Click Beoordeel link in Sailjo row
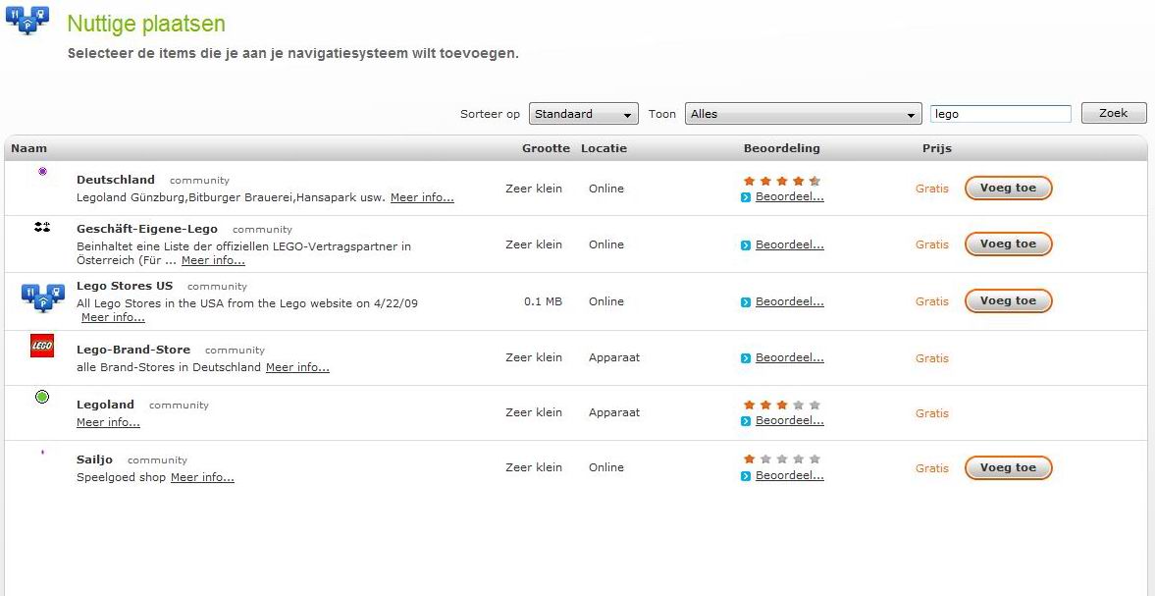Viewport: 1155px width, 596px height. [x=790, y=475]
